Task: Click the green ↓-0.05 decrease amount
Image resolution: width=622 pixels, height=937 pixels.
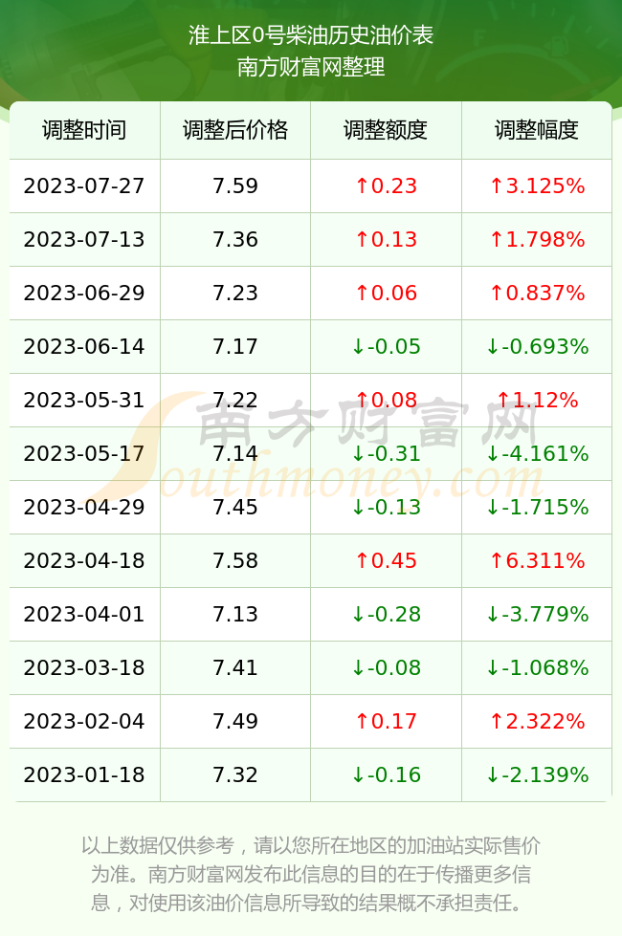Action: pos(386,346)
